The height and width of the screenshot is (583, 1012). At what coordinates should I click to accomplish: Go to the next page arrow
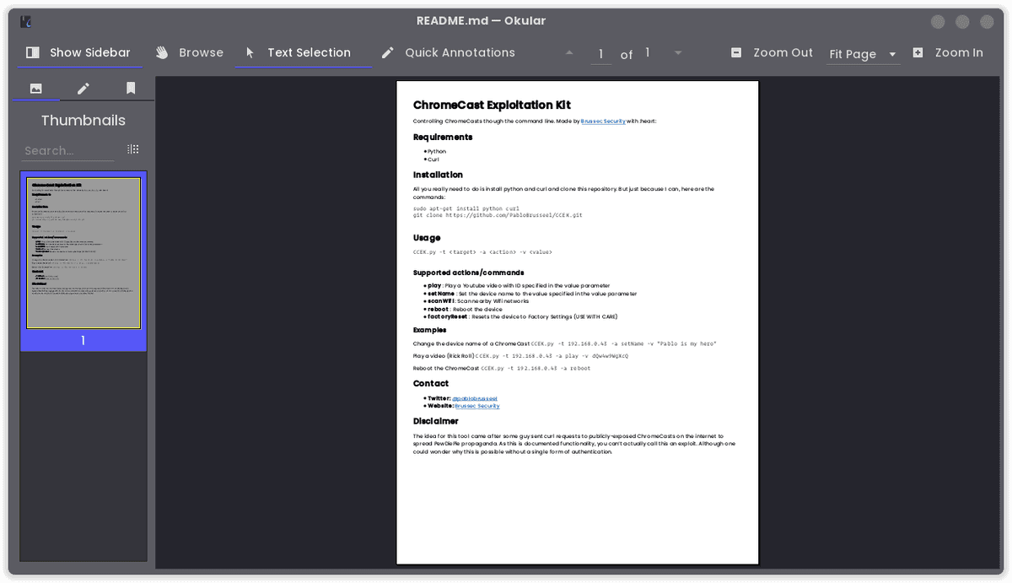pyautogui.click(x=678, y=52)
